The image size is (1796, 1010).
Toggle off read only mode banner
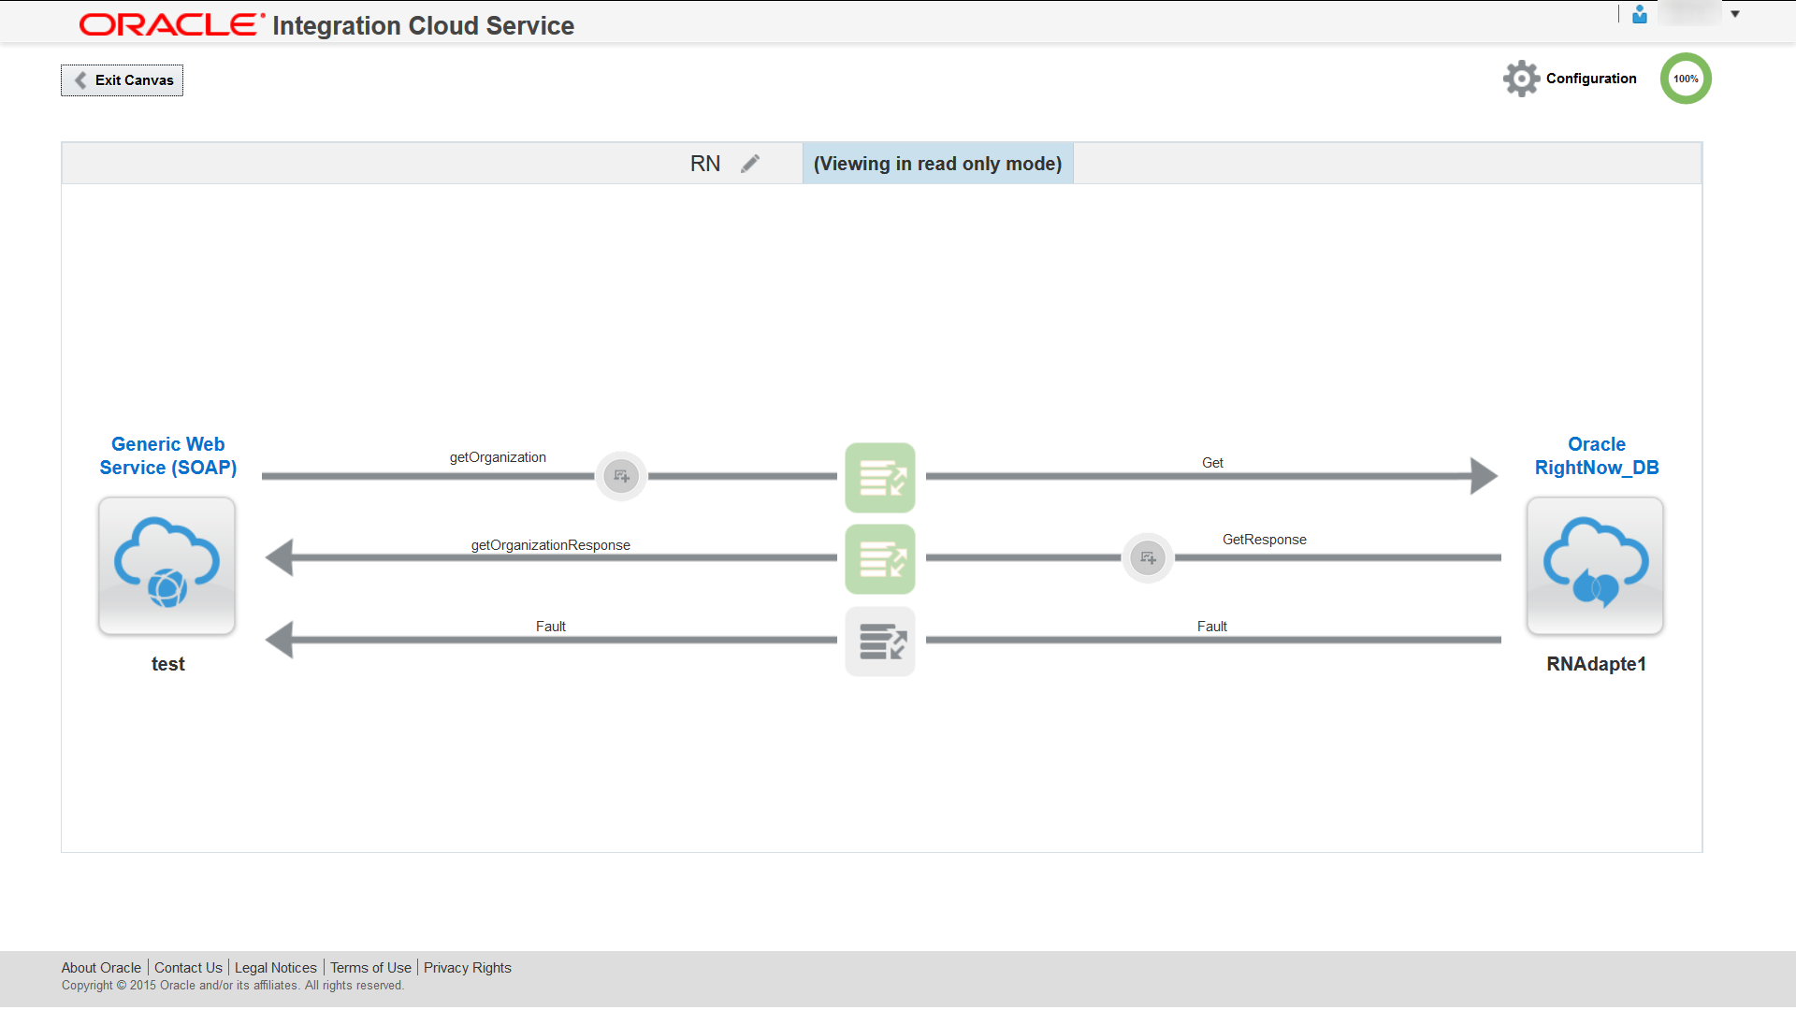pos(937,163)
